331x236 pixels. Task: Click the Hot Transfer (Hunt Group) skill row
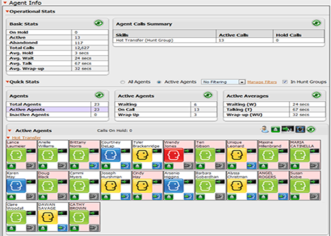point(219,40)
